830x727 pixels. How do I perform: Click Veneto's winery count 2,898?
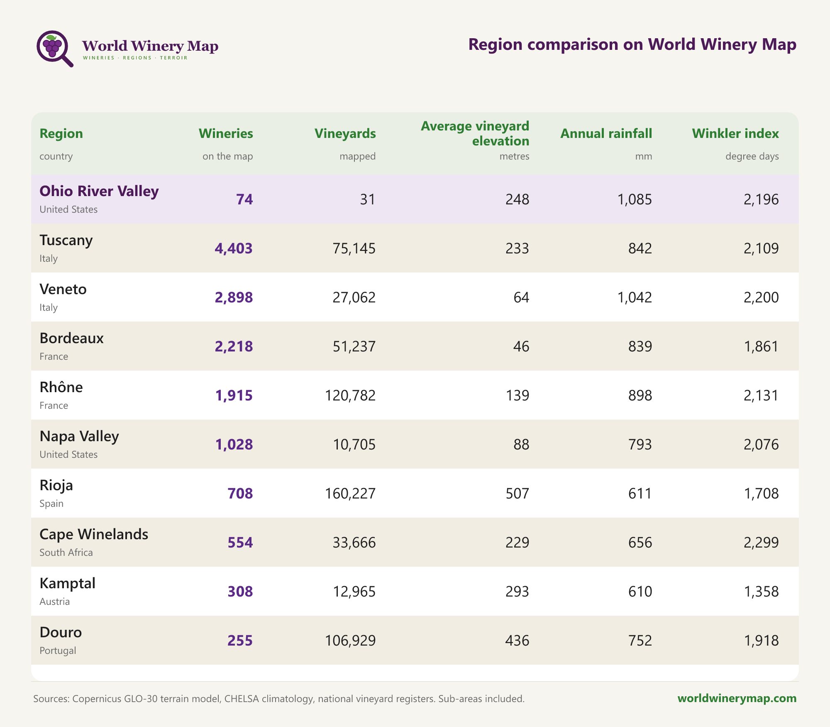click(x=234, y=297)
